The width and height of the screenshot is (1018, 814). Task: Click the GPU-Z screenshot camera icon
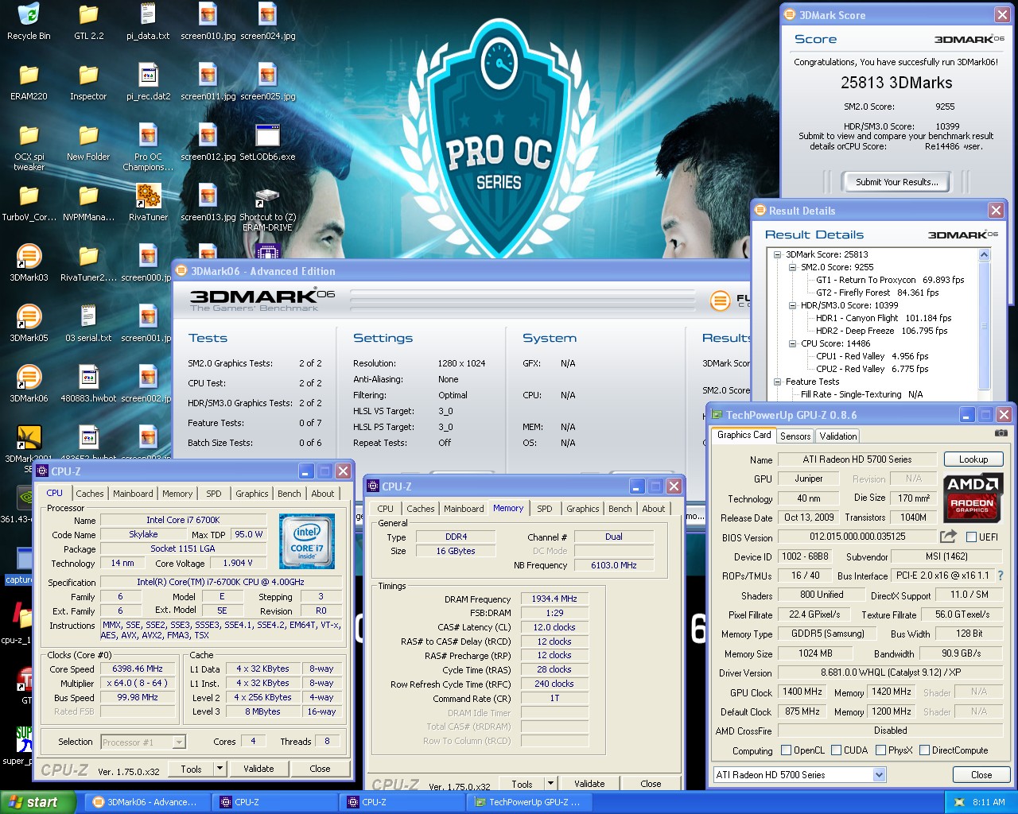(1001, 433)
